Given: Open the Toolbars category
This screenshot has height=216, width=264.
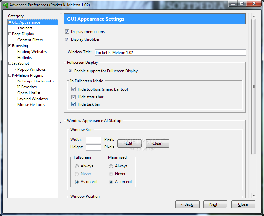Looking at the screenshot, I should [25, 28].
